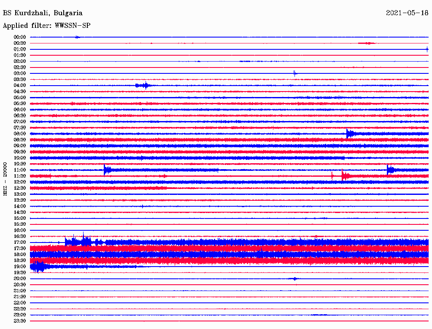Select the 21:30 time label
The height and width of the screenshot is (329, 432).
[x=20, y=297]
